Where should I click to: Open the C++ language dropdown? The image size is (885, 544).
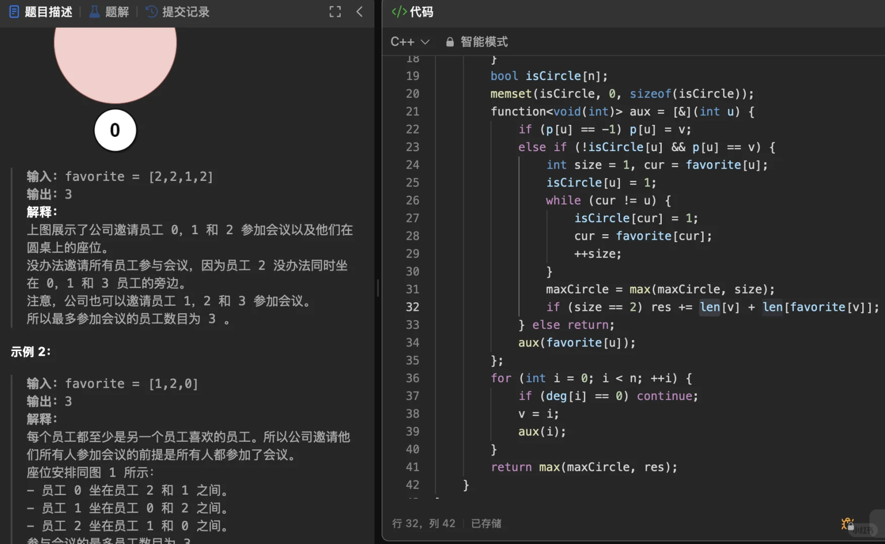point(410,42)
